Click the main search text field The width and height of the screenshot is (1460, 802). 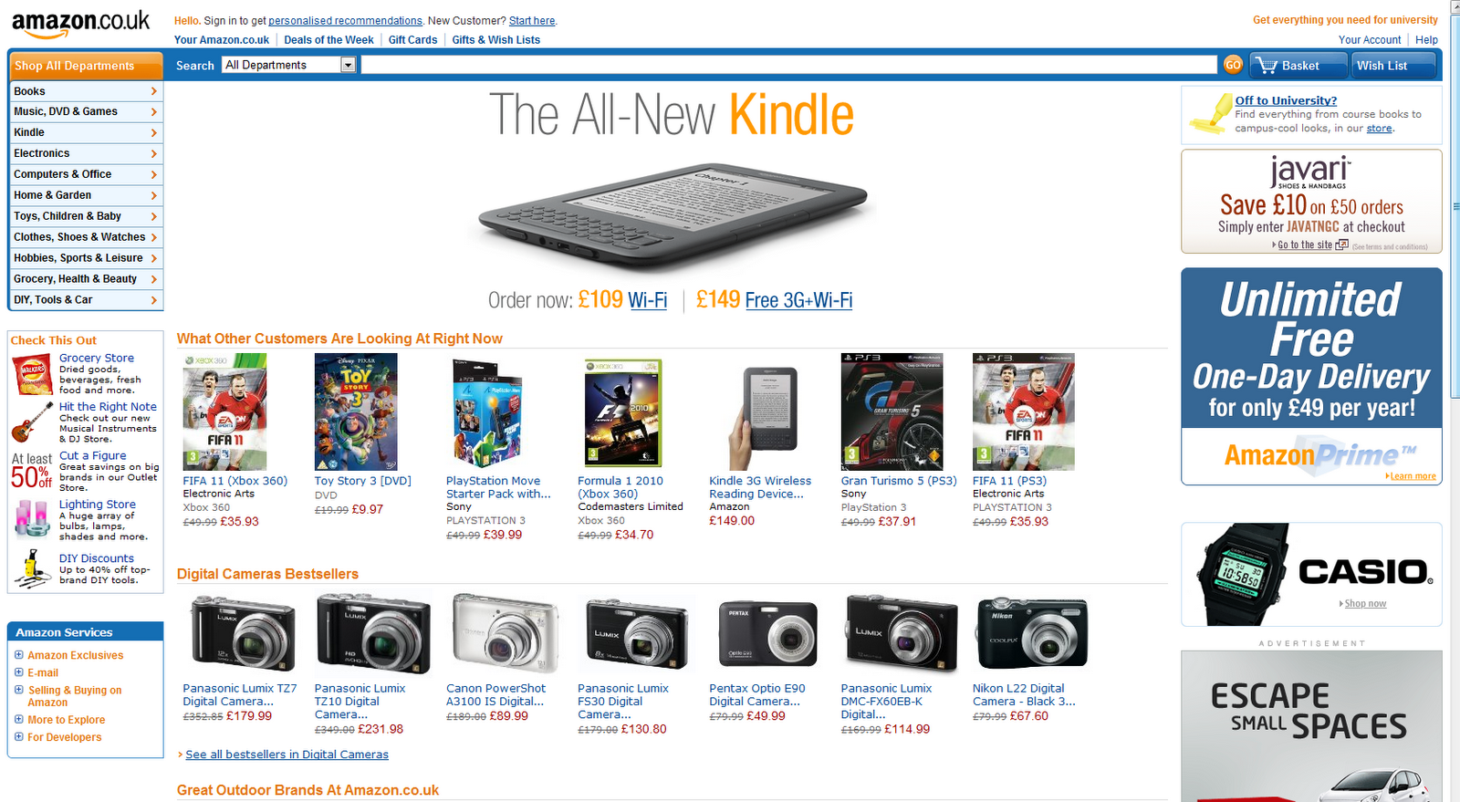pos(788,65)
